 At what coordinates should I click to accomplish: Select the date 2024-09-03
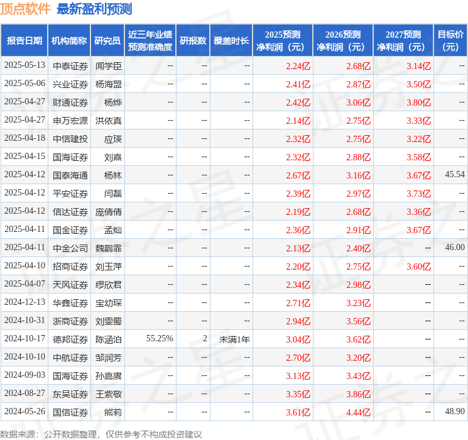pos(24,375)
